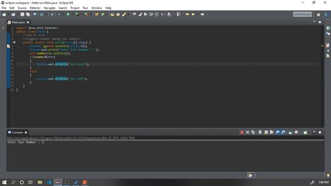
Task: Maximize the editor area panel
Action: point(320,22)
